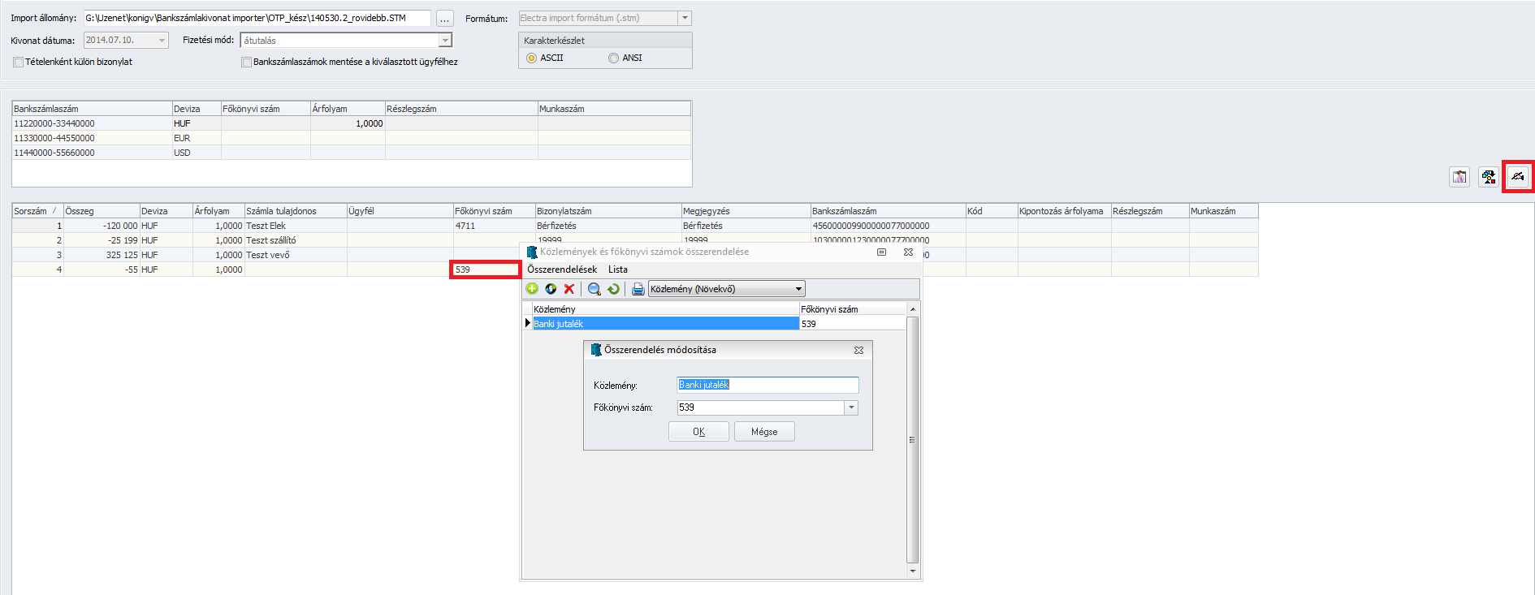Click the Munkaszám header in bank accounts table

pyautogui.click(x=614, y=109)
